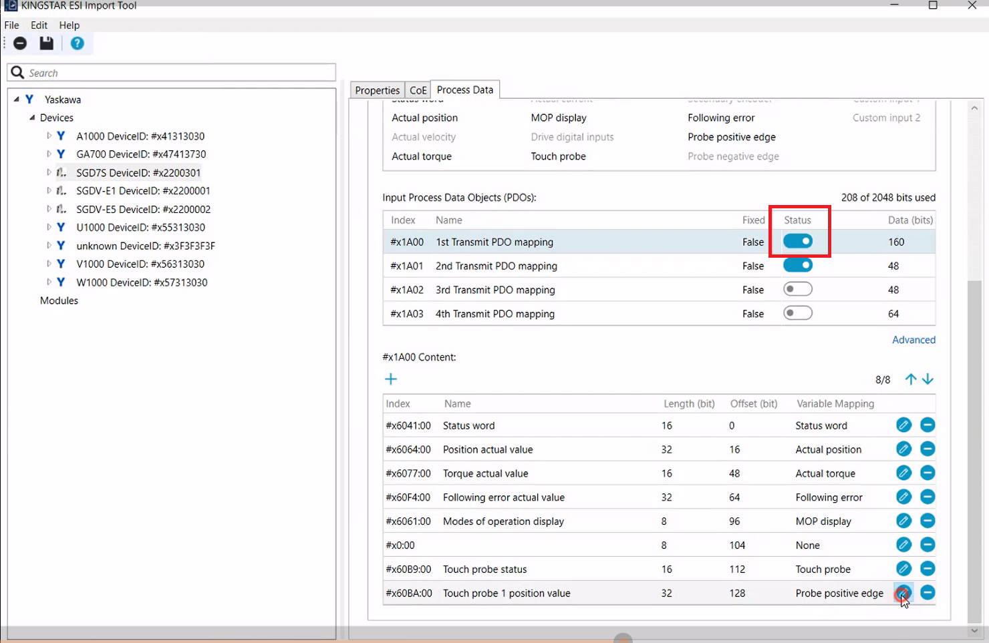Expand the SGDV-E5 device node
This screenshot has width=989, height=643.
point(49,209)
